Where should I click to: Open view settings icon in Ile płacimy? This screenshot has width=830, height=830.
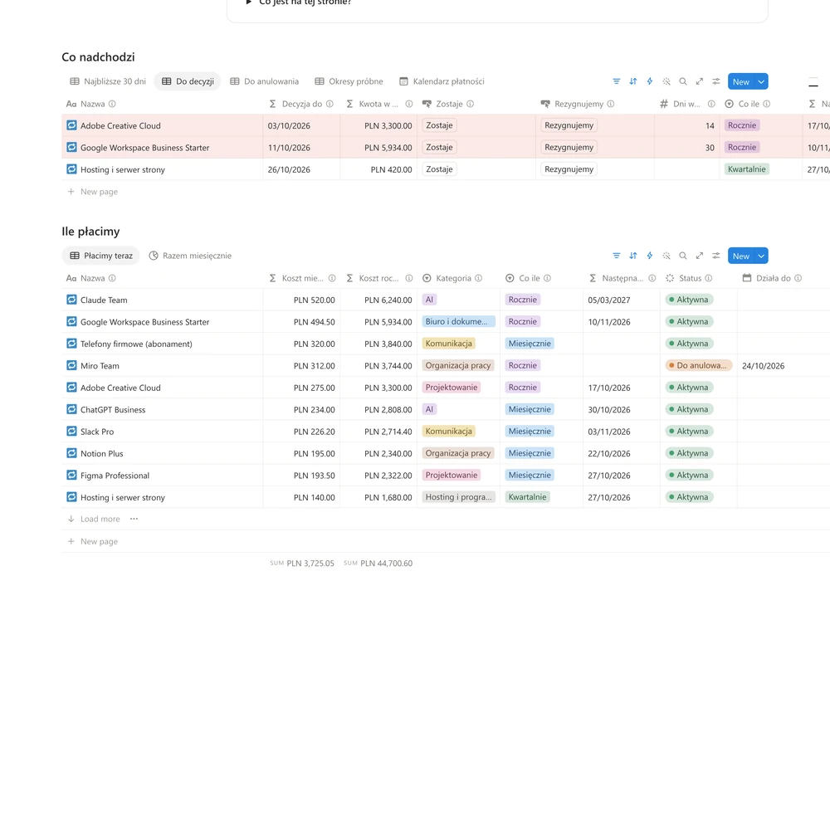click(716, 256)
